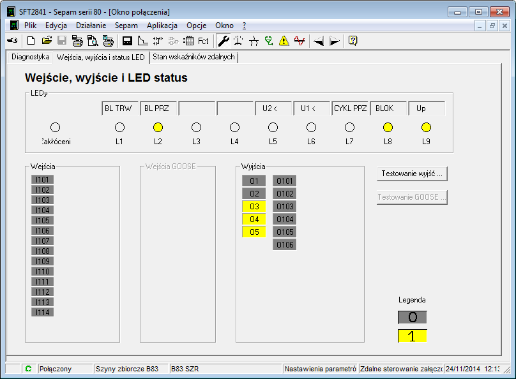Screen dimensions: 516x379
Task: Open the ? help menu
Action: tap(244, 26)
